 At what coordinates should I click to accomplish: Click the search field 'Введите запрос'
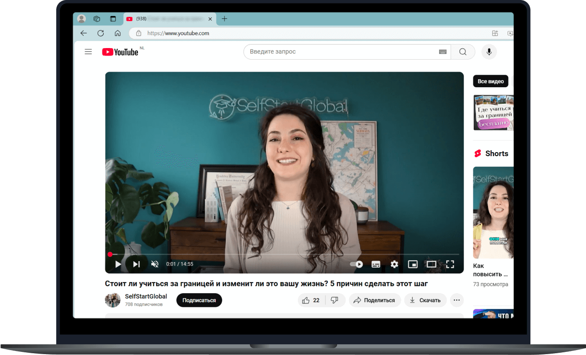pyautogui.click(x=338, y=52)
